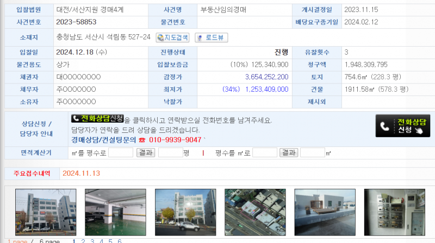Click the ㎡ result output field

click(x=313, y=153)
